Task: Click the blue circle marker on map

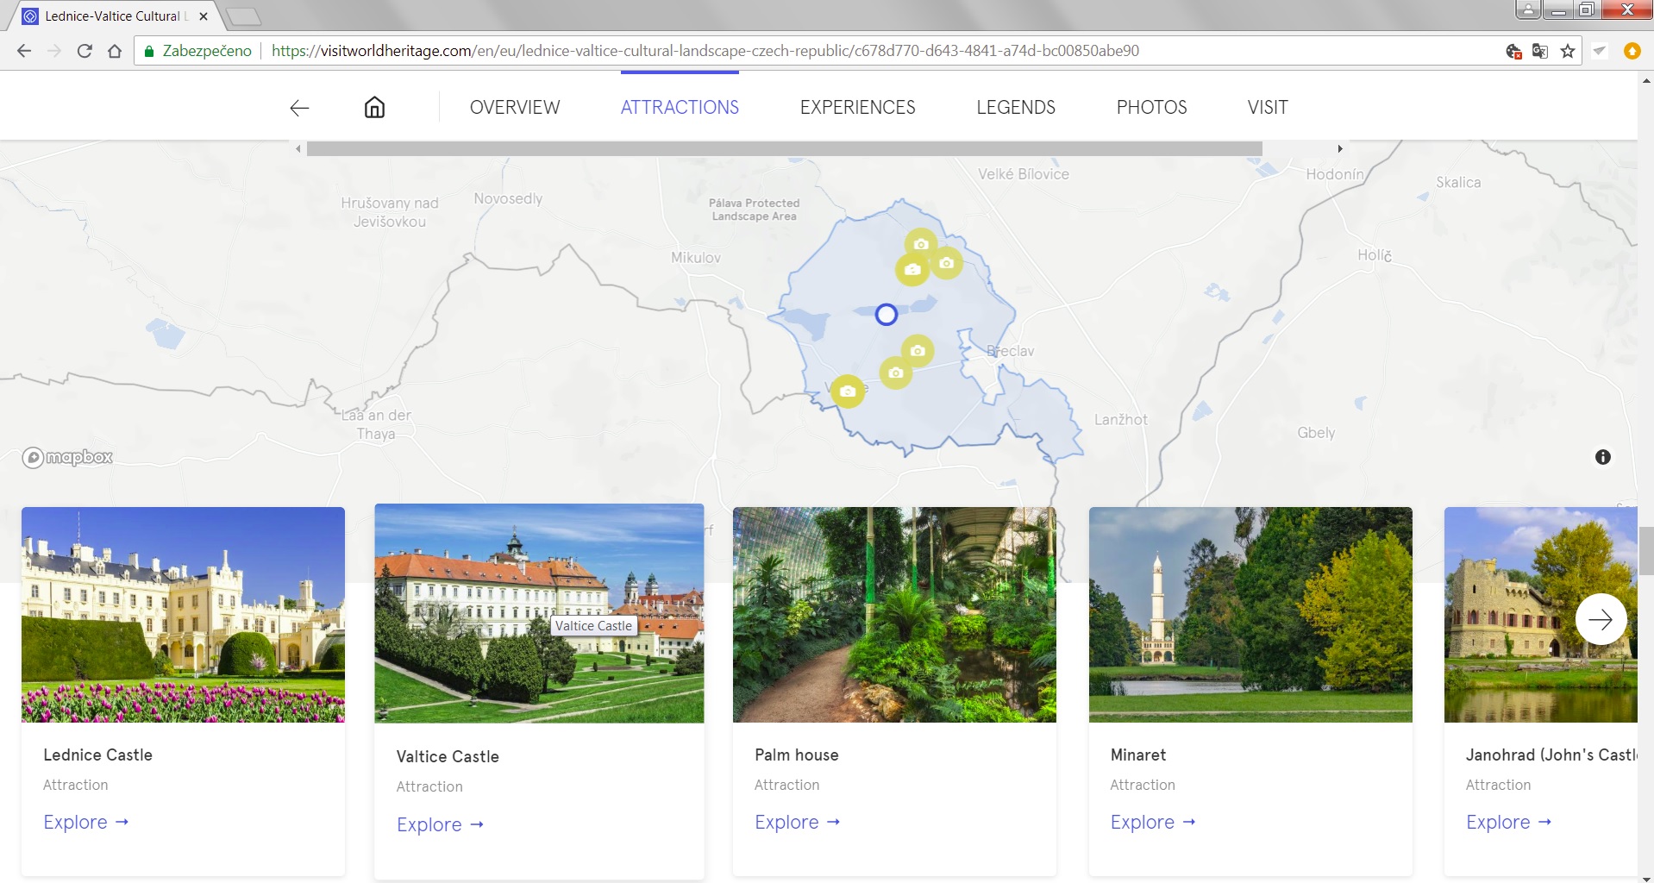Action: [886, 315]
